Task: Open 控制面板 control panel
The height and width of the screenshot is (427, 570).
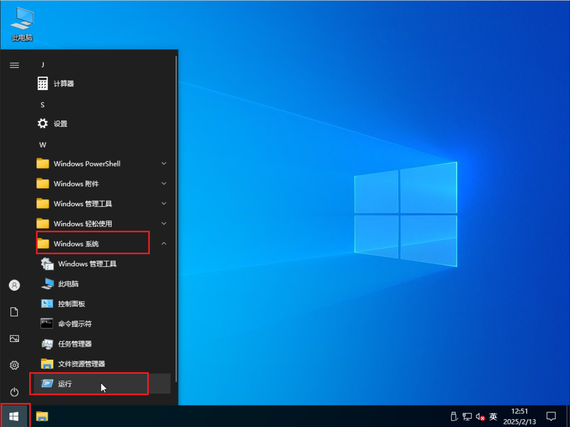Action: point(72,304)
